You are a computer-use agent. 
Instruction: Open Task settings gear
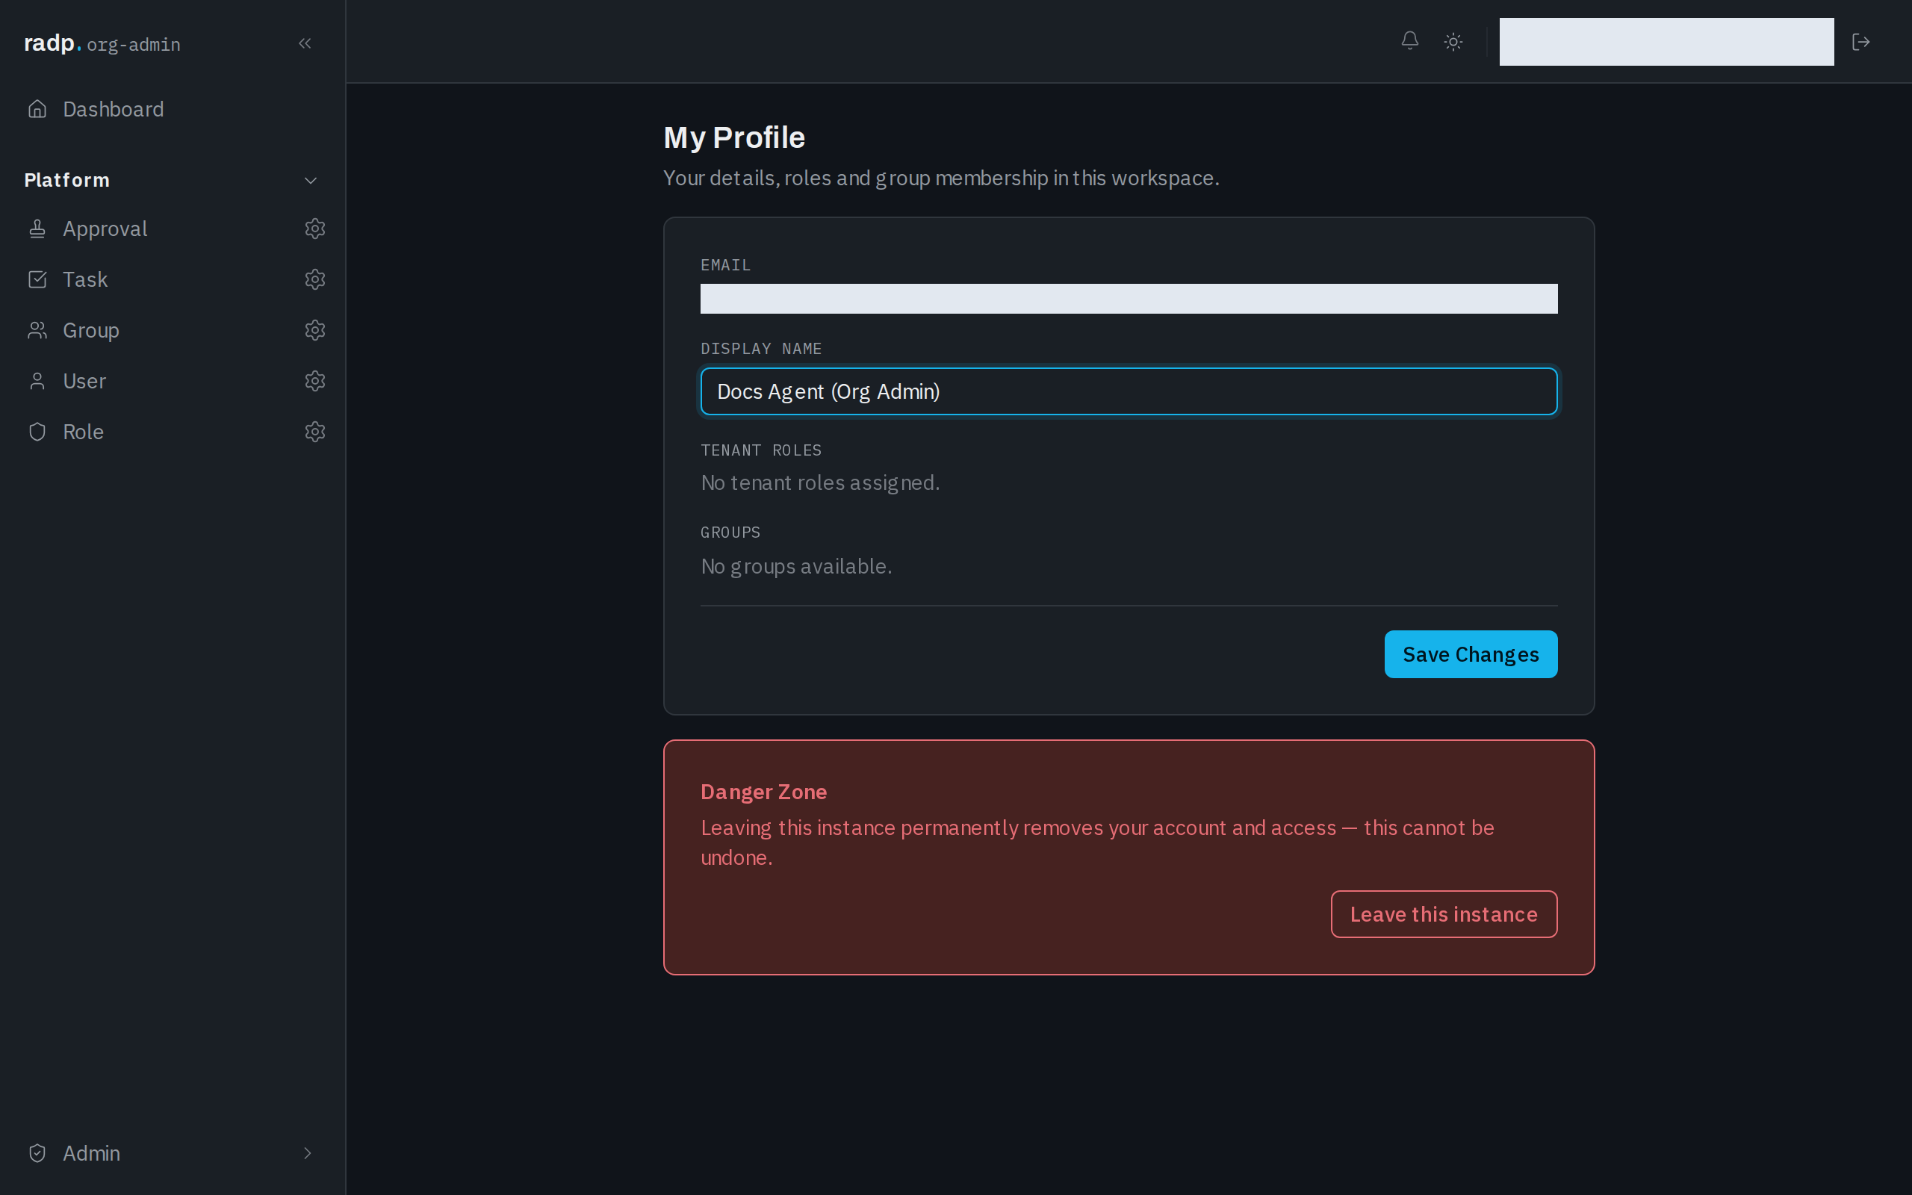pos(315,280)
